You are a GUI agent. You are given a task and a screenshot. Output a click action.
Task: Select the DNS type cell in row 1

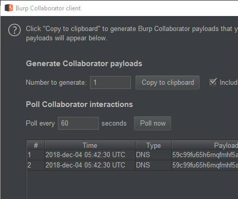point(153,155)
